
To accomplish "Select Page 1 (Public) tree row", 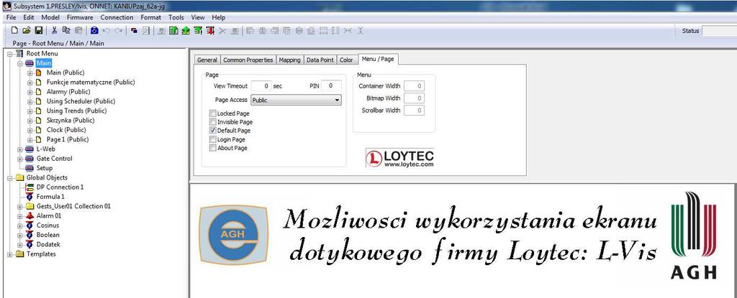I will [68, 139].
